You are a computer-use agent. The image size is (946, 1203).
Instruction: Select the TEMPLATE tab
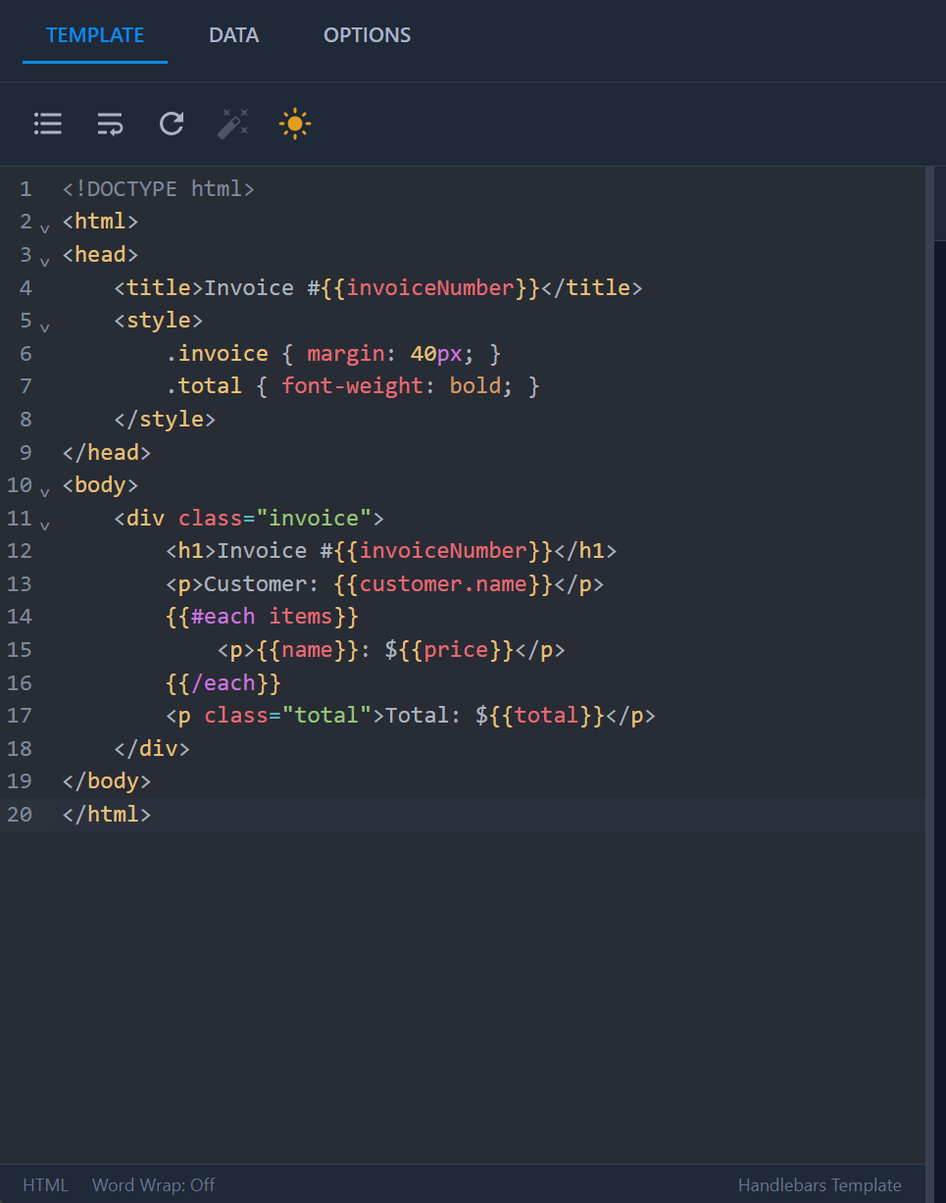click(x=94, y=34)
